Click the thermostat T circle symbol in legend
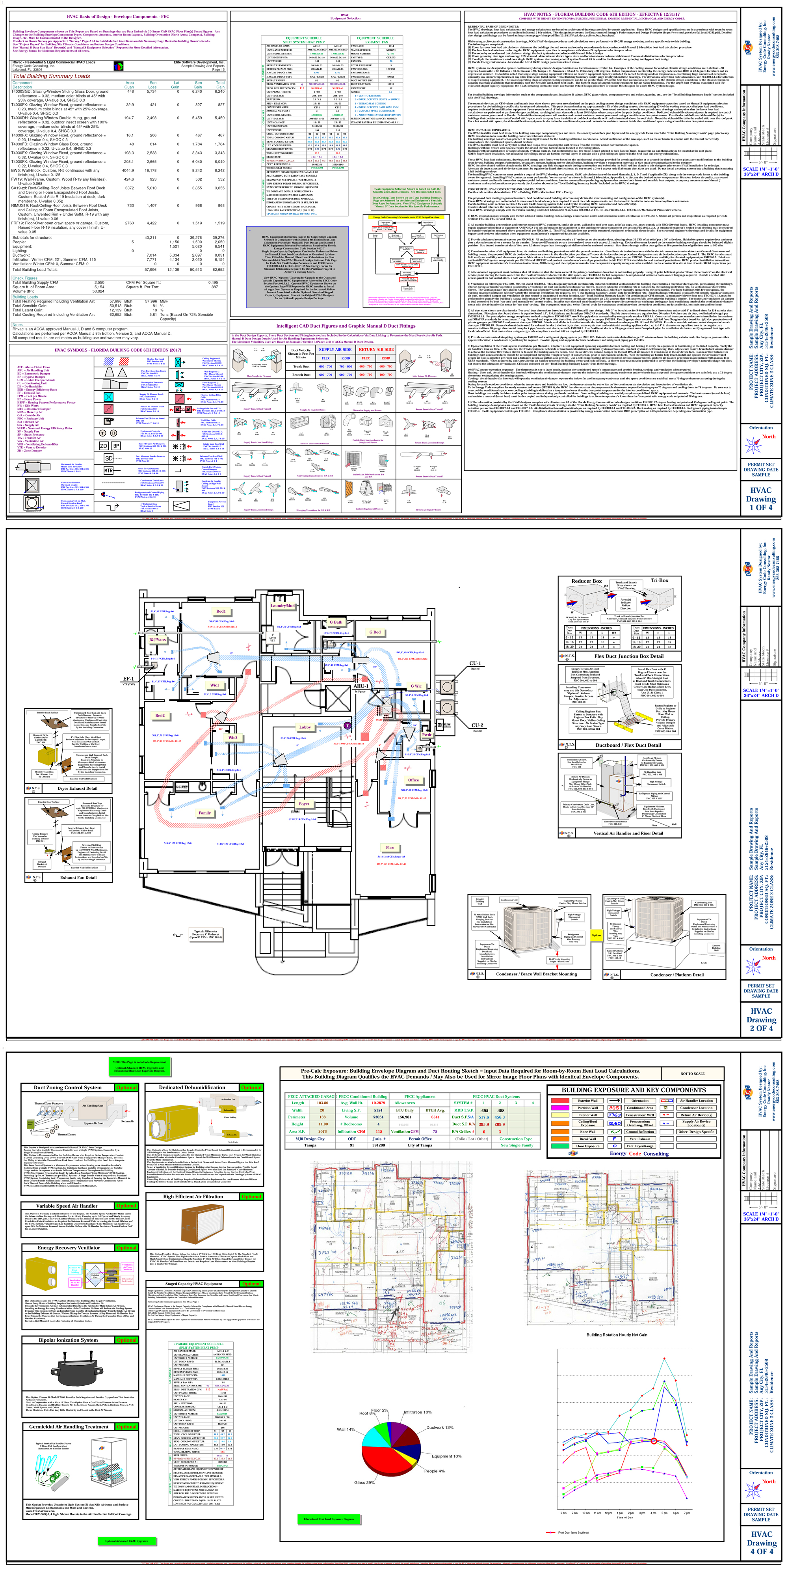 [103, 433]
